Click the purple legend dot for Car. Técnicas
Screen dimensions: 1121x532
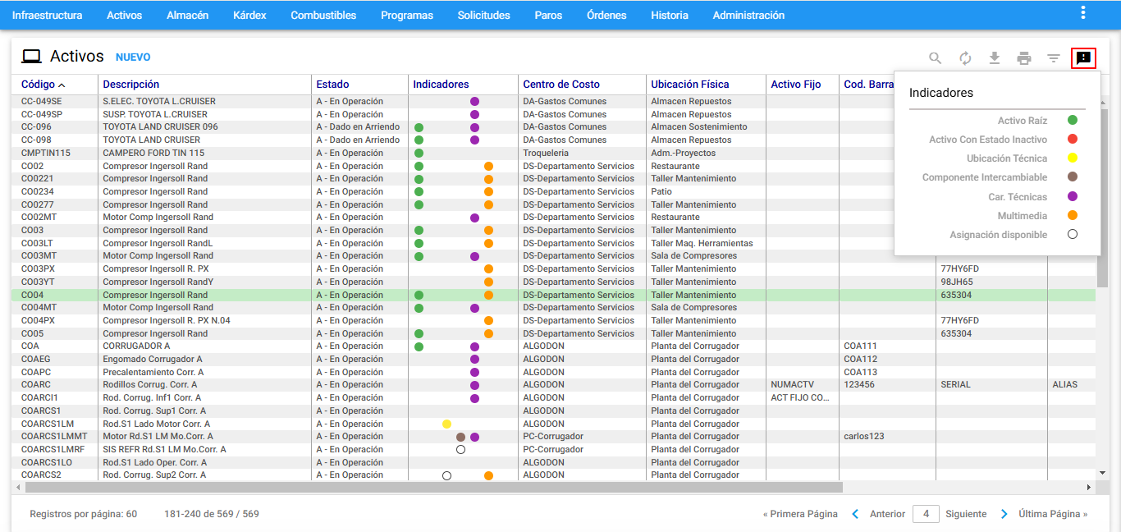[x=1072, y=197]
